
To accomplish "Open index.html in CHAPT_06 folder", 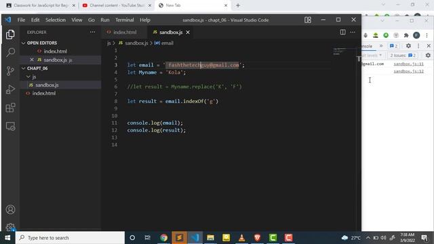I will 43,94.
